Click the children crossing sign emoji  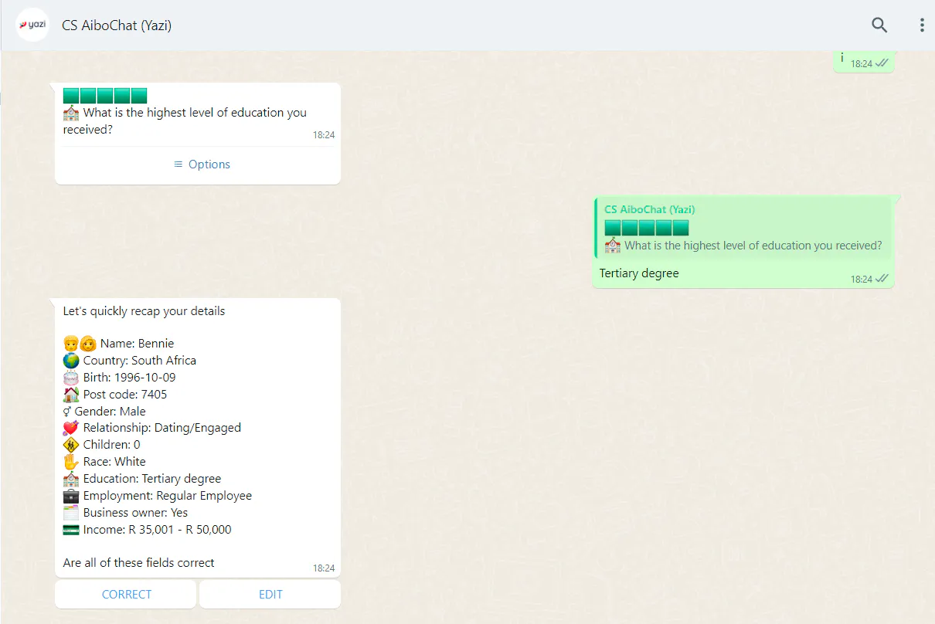coord(71,445)
